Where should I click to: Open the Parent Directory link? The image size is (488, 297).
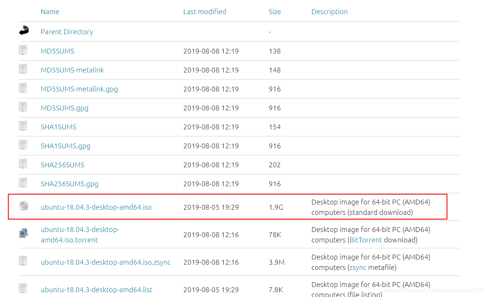pos(67,32)
